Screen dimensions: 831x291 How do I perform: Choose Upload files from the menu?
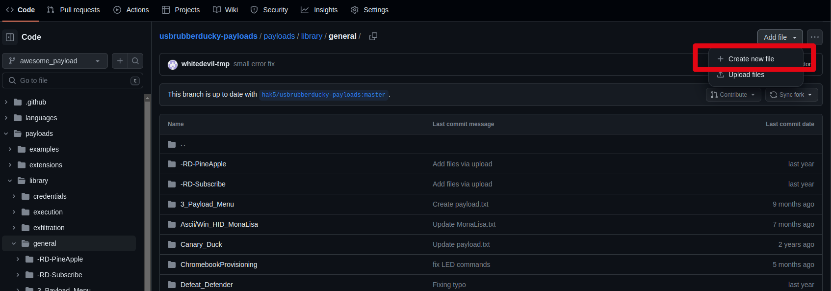(746, 75)
